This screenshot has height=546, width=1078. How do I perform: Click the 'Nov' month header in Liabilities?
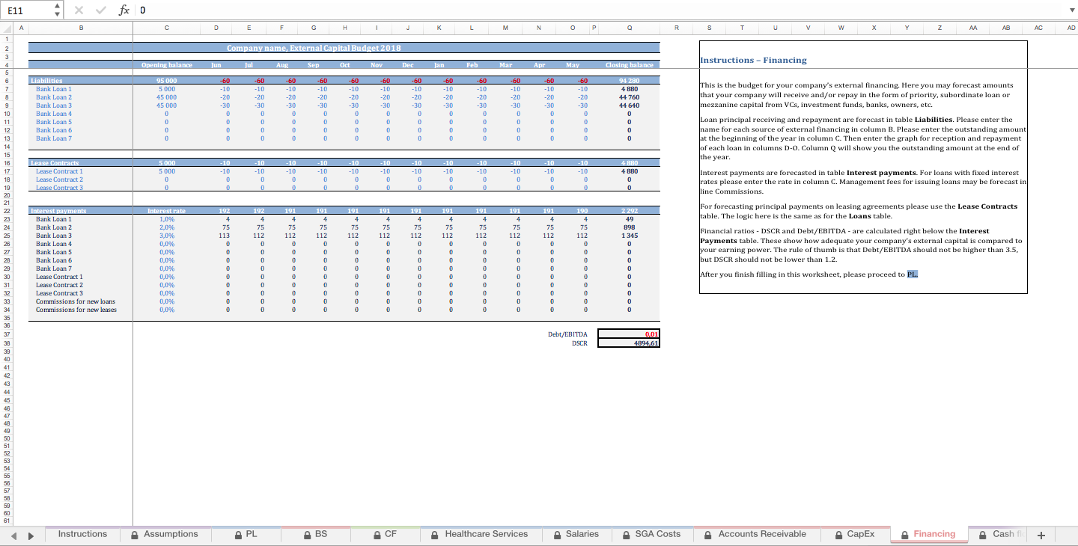point(377,65)
